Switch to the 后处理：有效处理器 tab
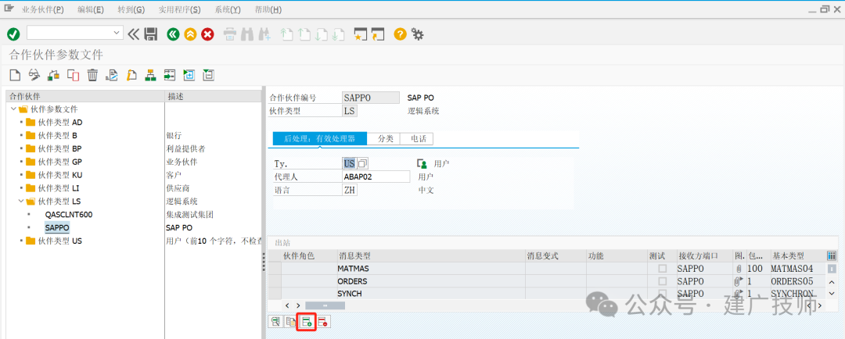The width and height of the screenshot is (845, 339). point(319,139)
